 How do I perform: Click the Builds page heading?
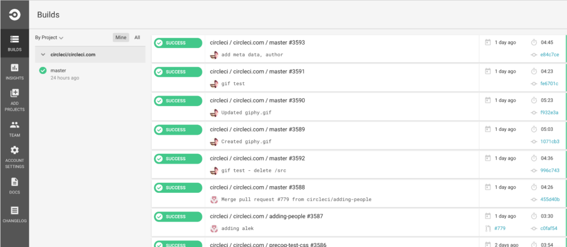[x=48, y=15]
